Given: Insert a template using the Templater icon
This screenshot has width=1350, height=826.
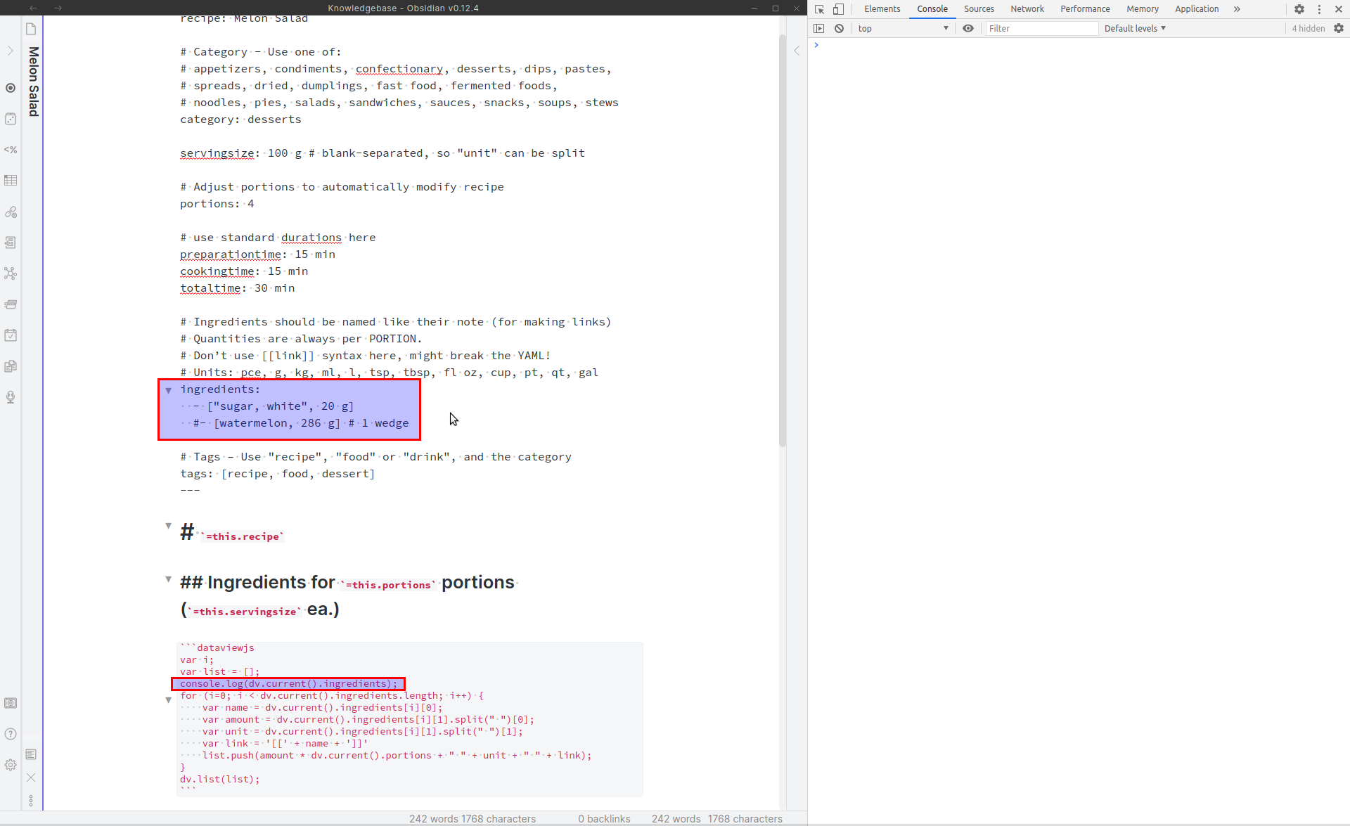Looking at the screenshot, I should tap(11, 150).
